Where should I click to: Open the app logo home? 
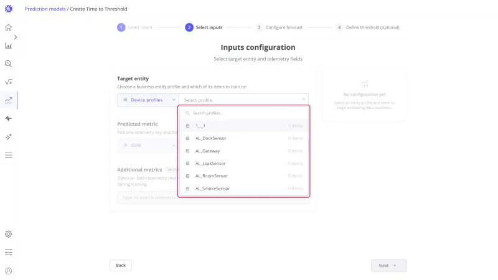pyautogui.click(x=9, y=9)
